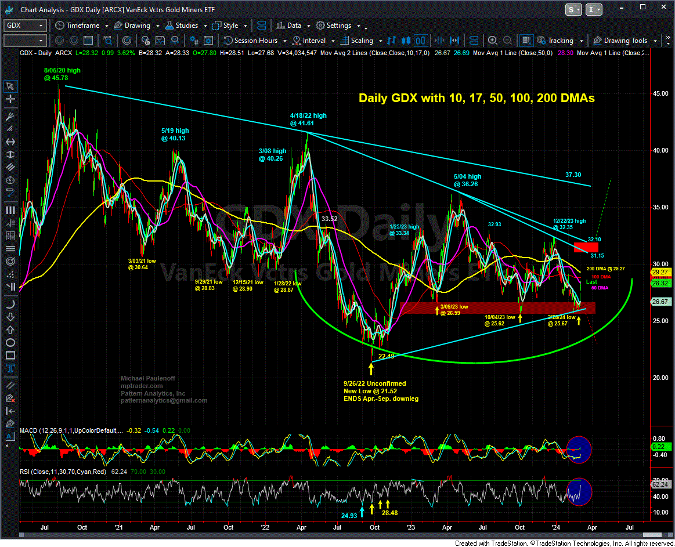Maximize the Chart Analysis window

(x=642, y=8)
